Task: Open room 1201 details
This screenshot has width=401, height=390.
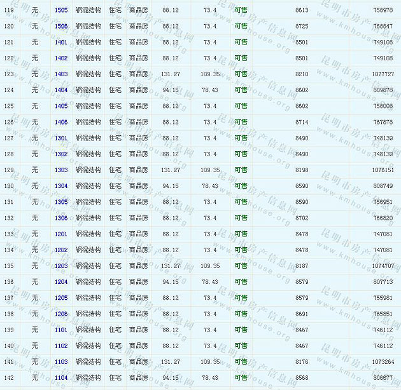Action: coord(61,234)
